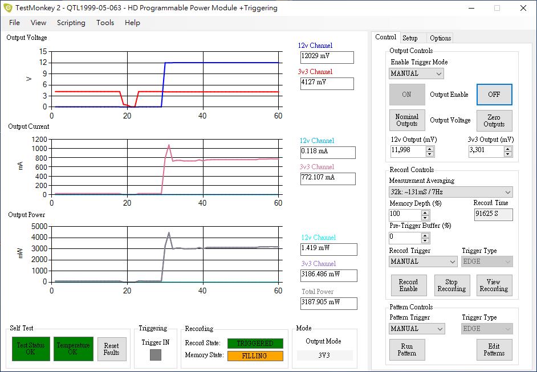Focus the Memory Depth percent field
The image size is (537, 372).
pos(405,215)
